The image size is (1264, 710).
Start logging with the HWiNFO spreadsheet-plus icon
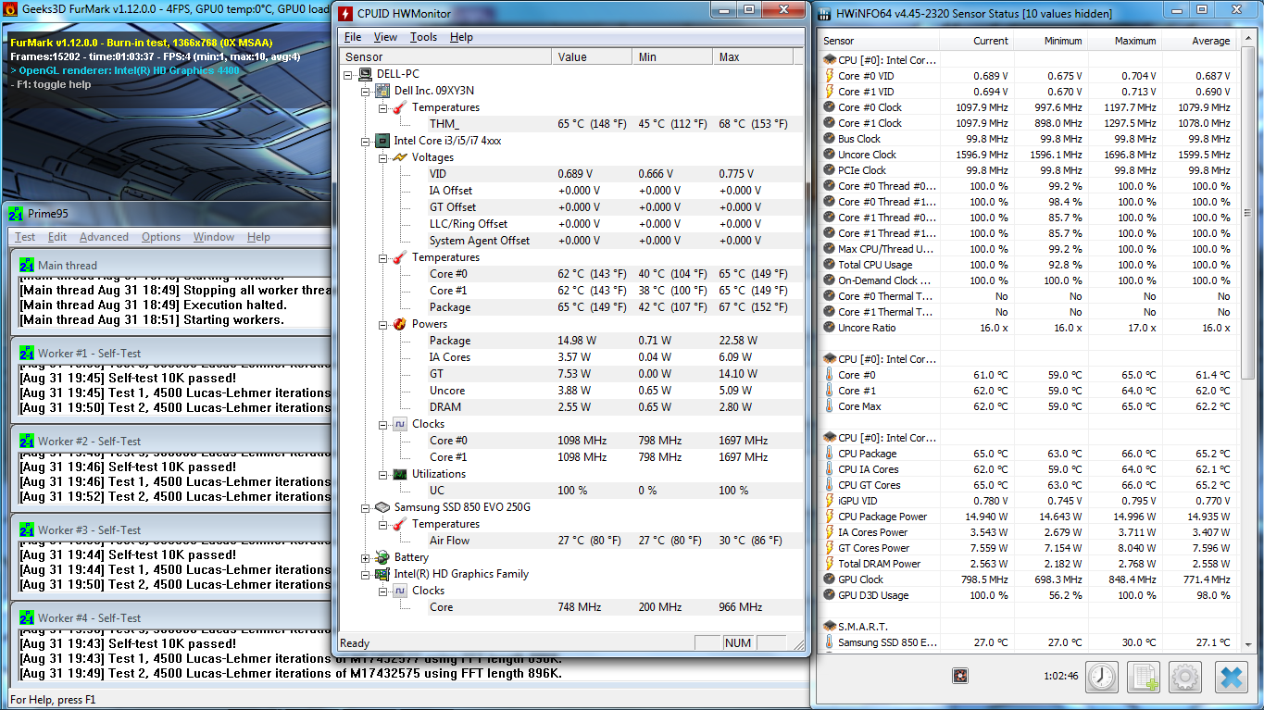coord(1144,678)
